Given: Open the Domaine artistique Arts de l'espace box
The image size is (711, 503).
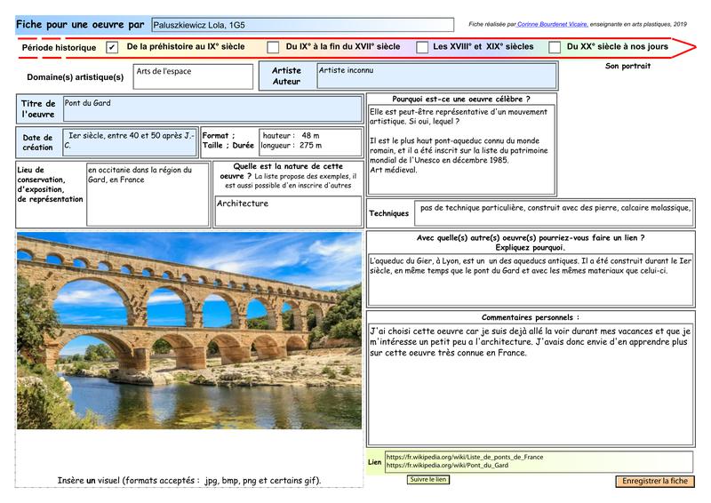Looking at the screenshot, I should 193,76.
